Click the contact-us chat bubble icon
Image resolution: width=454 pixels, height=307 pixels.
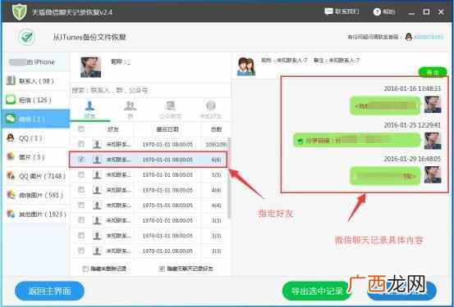pos(328,11)
